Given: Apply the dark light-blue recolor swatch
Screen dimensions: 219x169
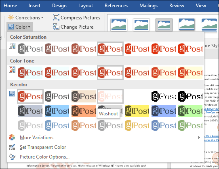Looking at the screenshot, I should [57, 111].
